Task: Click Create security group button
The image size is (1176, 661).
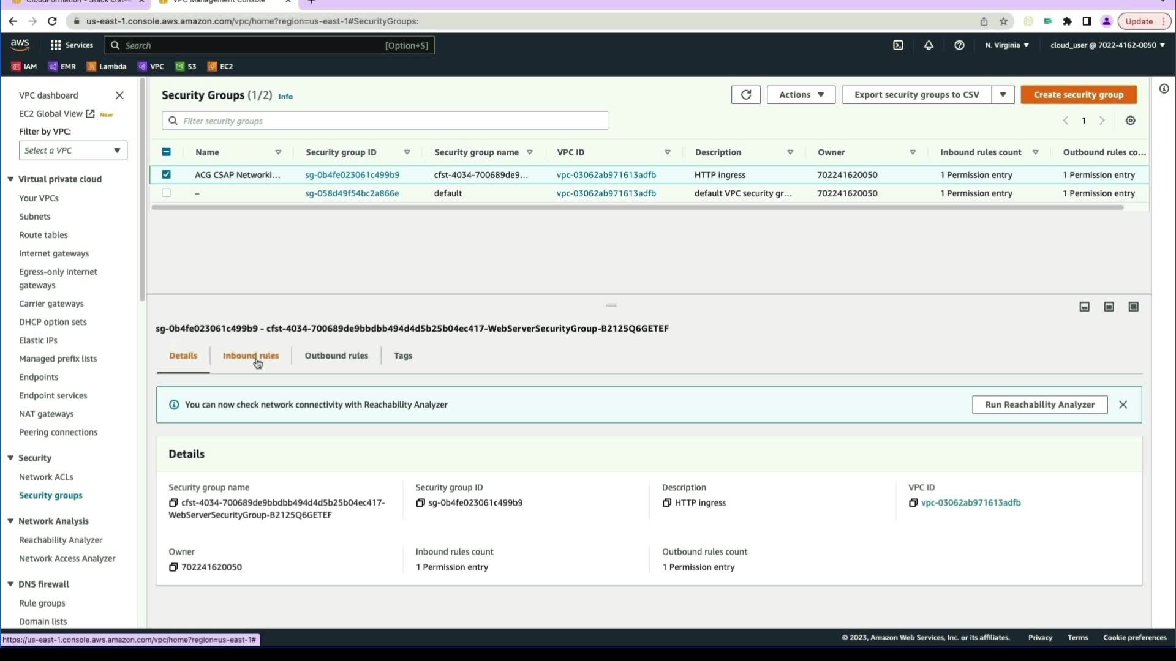Action: (x=1078, y=95)
